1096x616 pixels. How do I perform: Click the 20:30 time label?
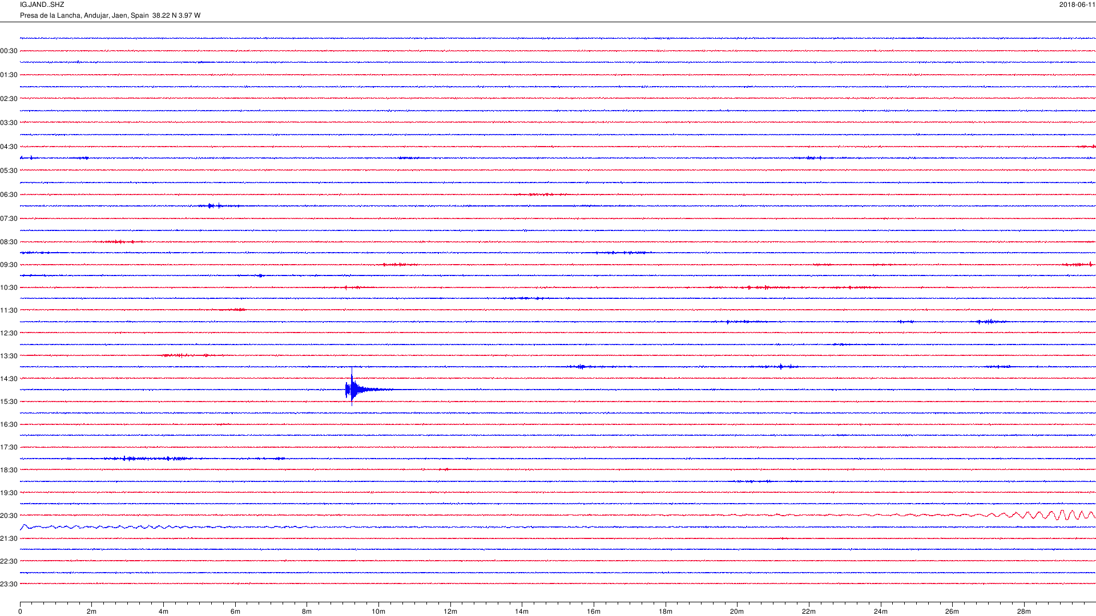[x=9, y=516]
